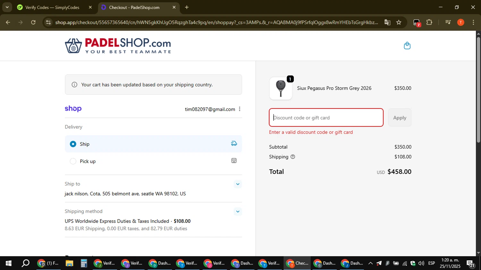Open the three-dot menu beside the email address
The image size is (481, 270).
tap(240, 109)
